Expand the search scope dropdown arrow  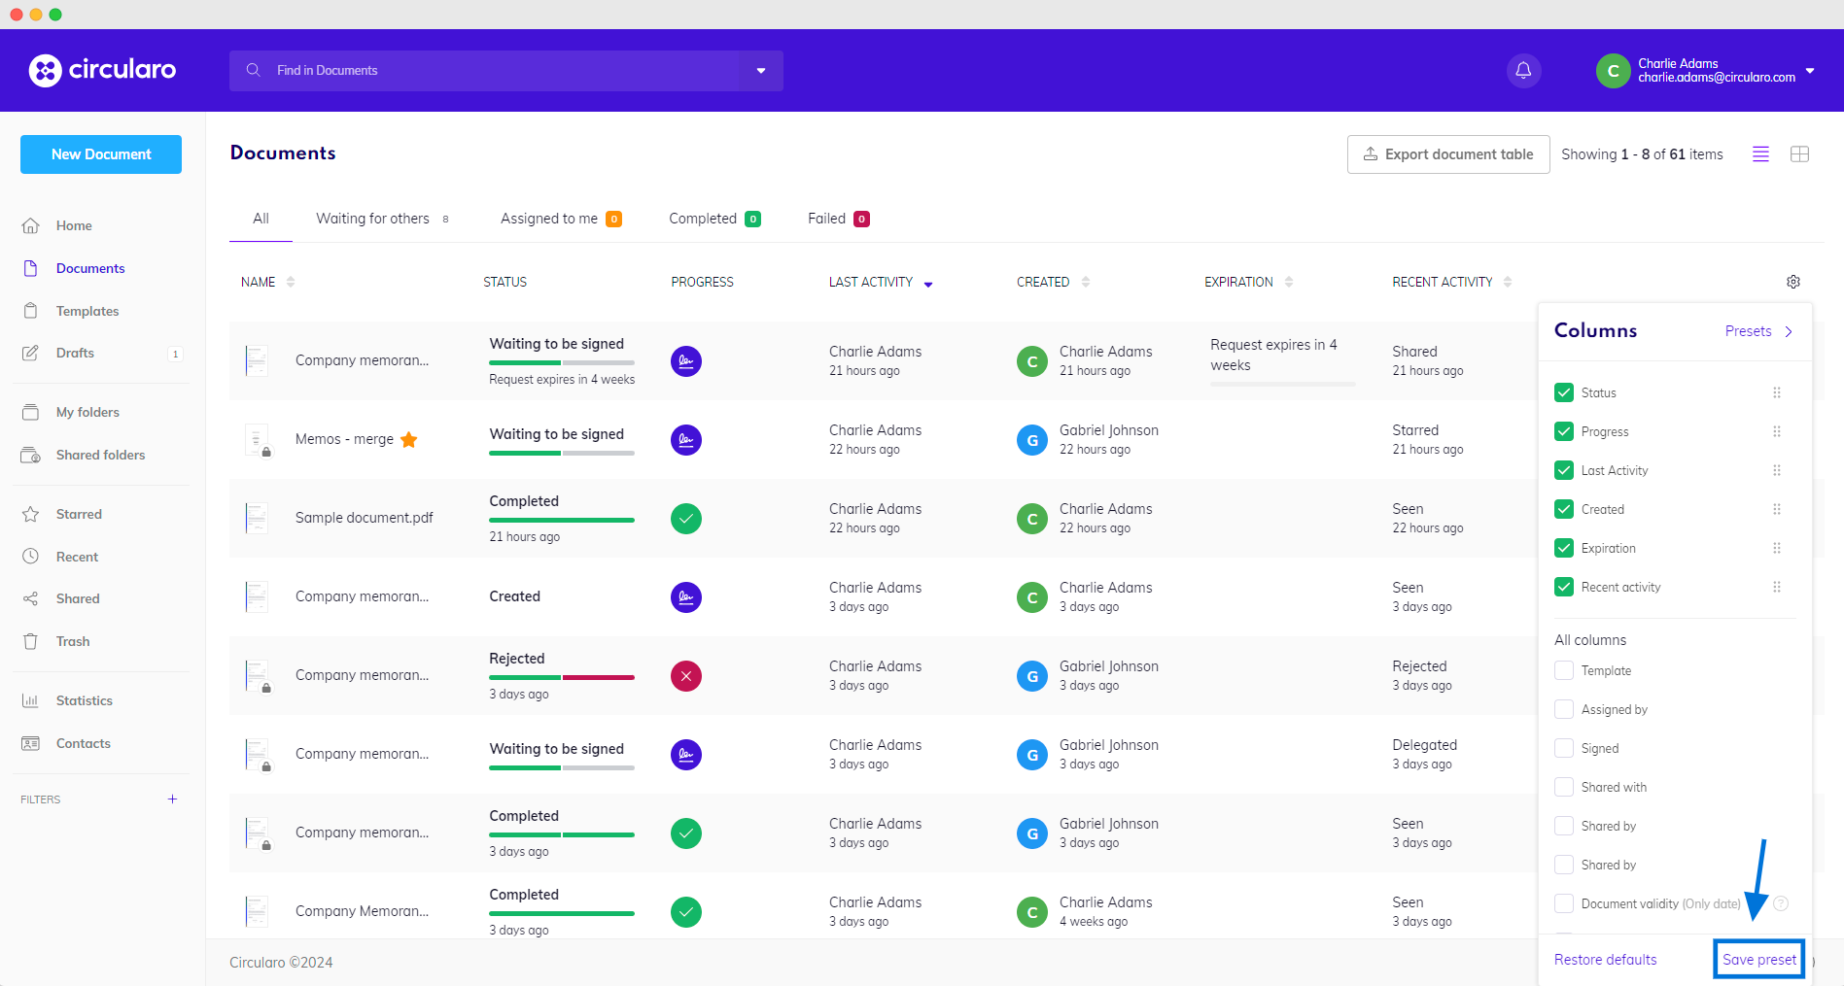[761, 71]
